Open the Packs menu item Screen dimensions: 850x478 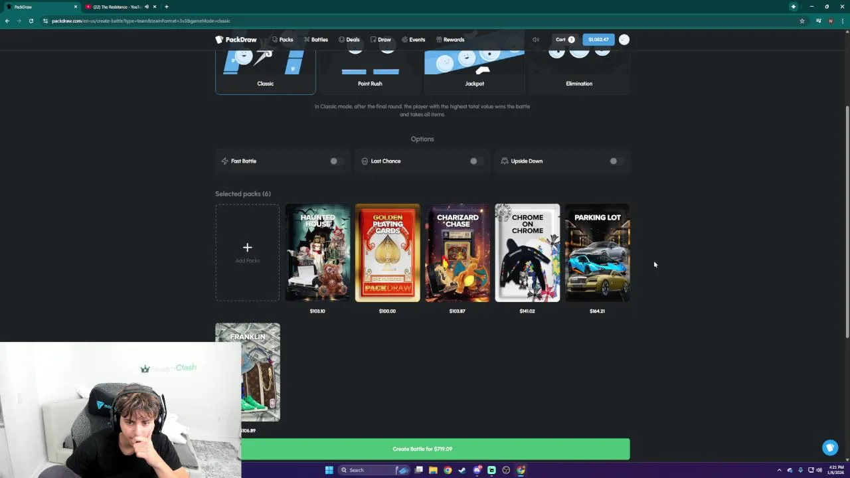[283, 39]
